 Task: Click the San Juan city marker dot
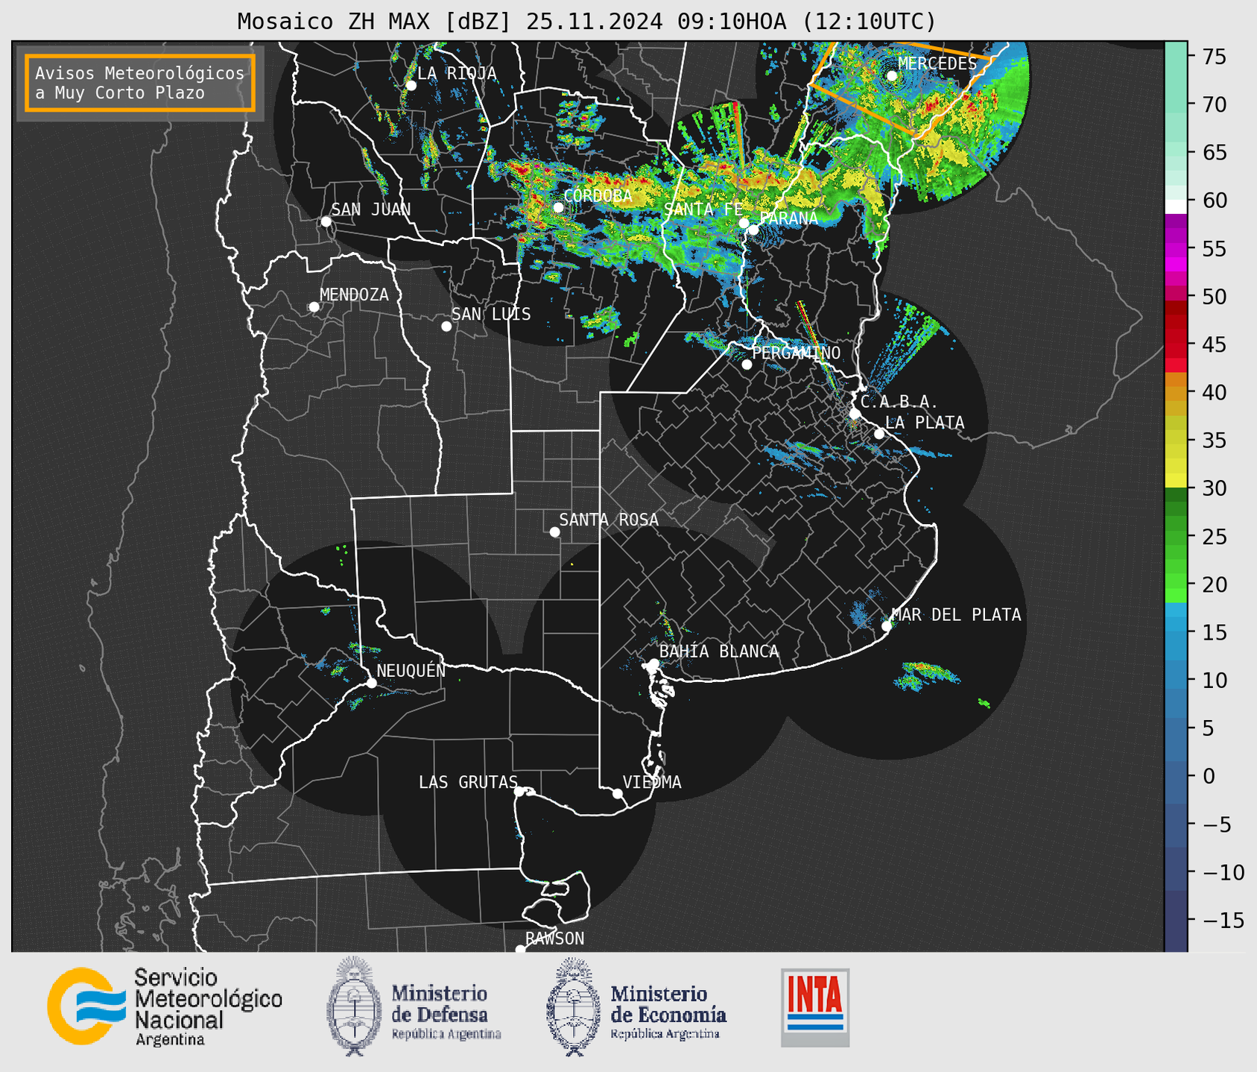tap(326, 221)
